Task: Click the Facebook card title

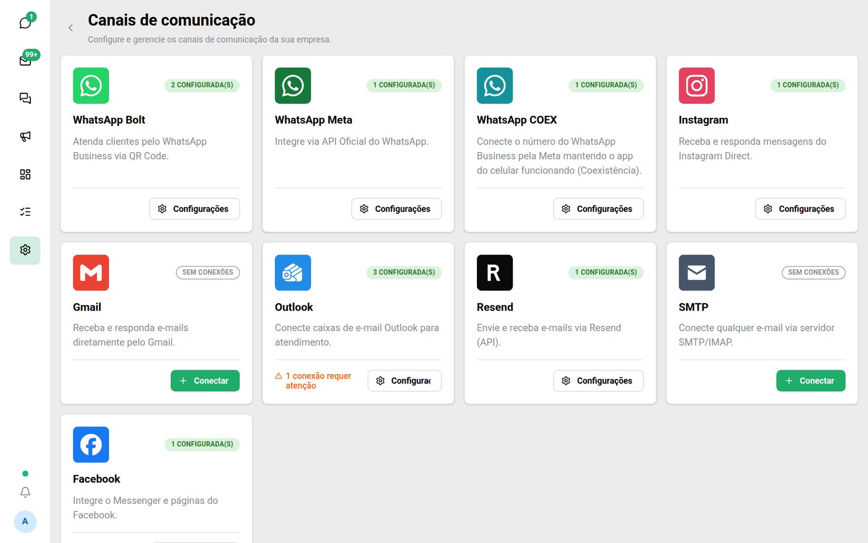Action: 97,479
